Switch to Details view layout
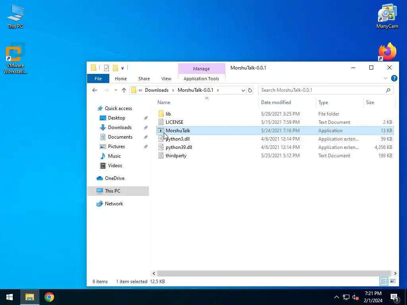The width and height of the screenshot is (407, 305). (384, 281)
